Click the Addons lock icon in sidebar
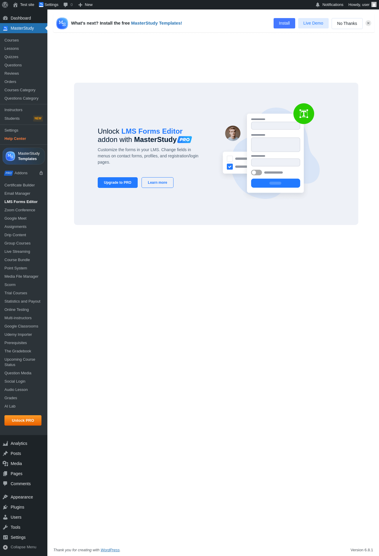379x556 pixels. [41, 173]
